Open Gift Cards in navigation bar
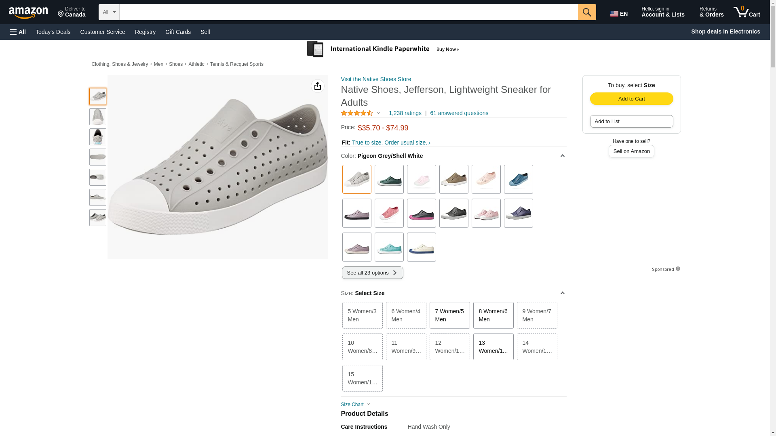Image resolution: width=776 pixels, height=436 pixels. tap(178, 32)
